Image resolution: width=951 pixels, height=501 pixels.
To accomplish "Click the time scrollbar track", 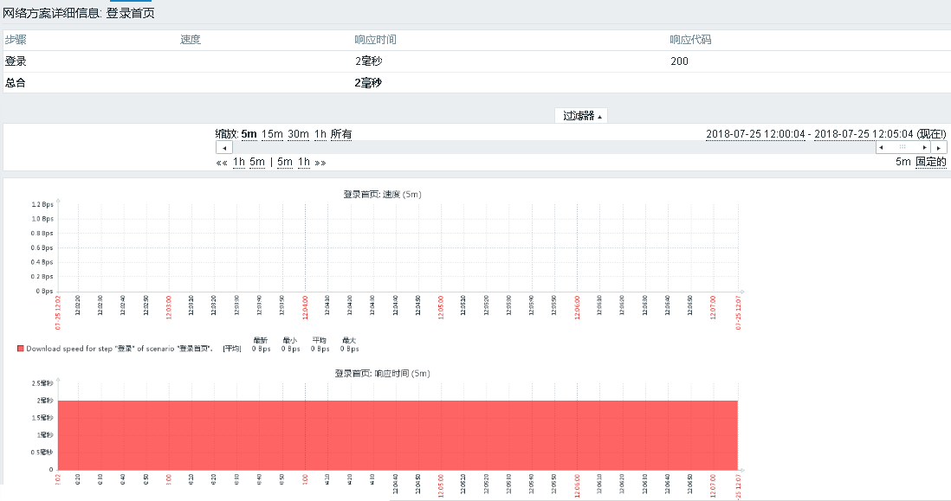I will point(553,147).
